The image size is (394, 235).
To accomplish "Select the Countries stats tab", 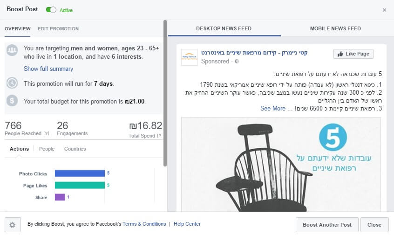I will 75,149.
